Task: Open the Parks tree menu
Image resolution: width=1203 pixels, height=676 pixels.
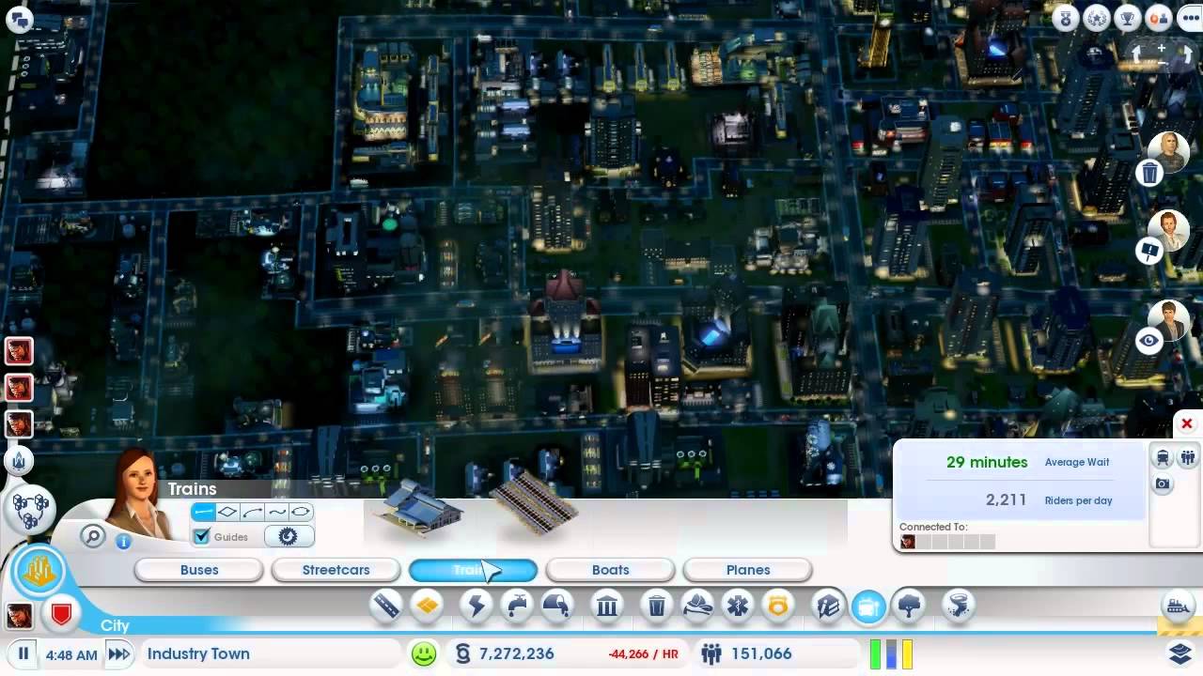Action: (x=909, y=607)
